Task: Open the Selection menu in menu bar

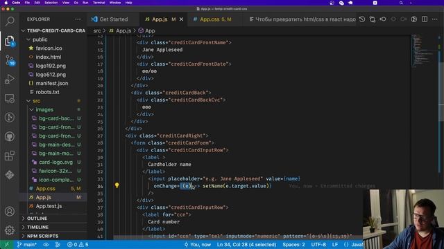Action: 51,3
